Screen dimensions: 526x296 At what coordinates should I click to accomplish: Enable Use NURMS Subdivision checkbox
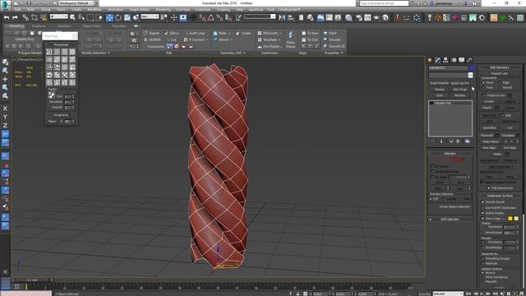[x=482, y=208]
